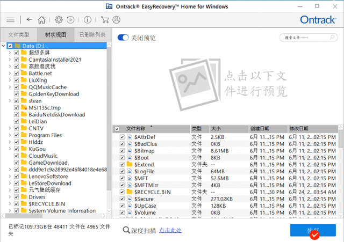Switch to the 已删除列表 tab
Viewport: 344px width, 242px height.
(92, 34)
